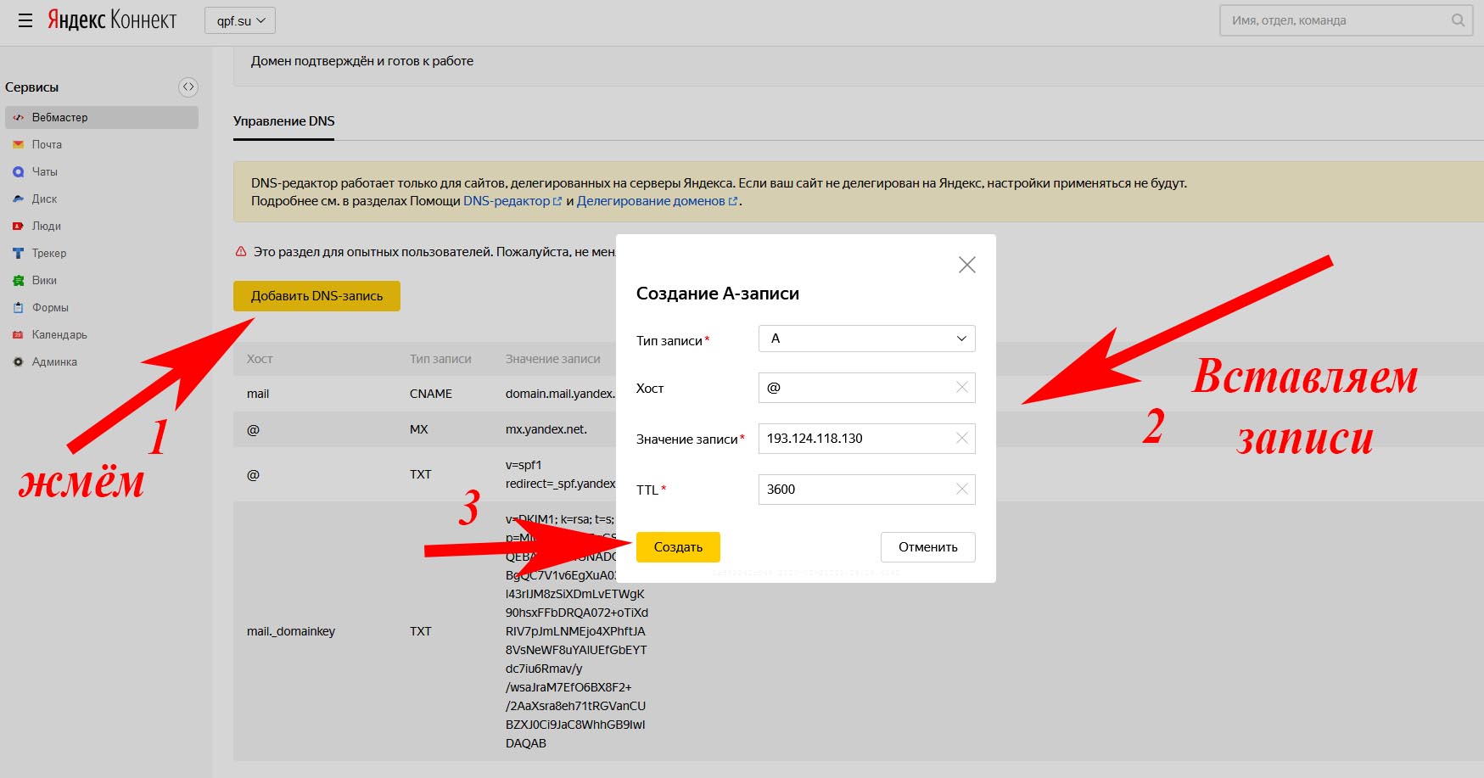Clear the Значение записи field
Image resolution: width=1484 pixels, height=778 pixels.
tap(961, 439)
